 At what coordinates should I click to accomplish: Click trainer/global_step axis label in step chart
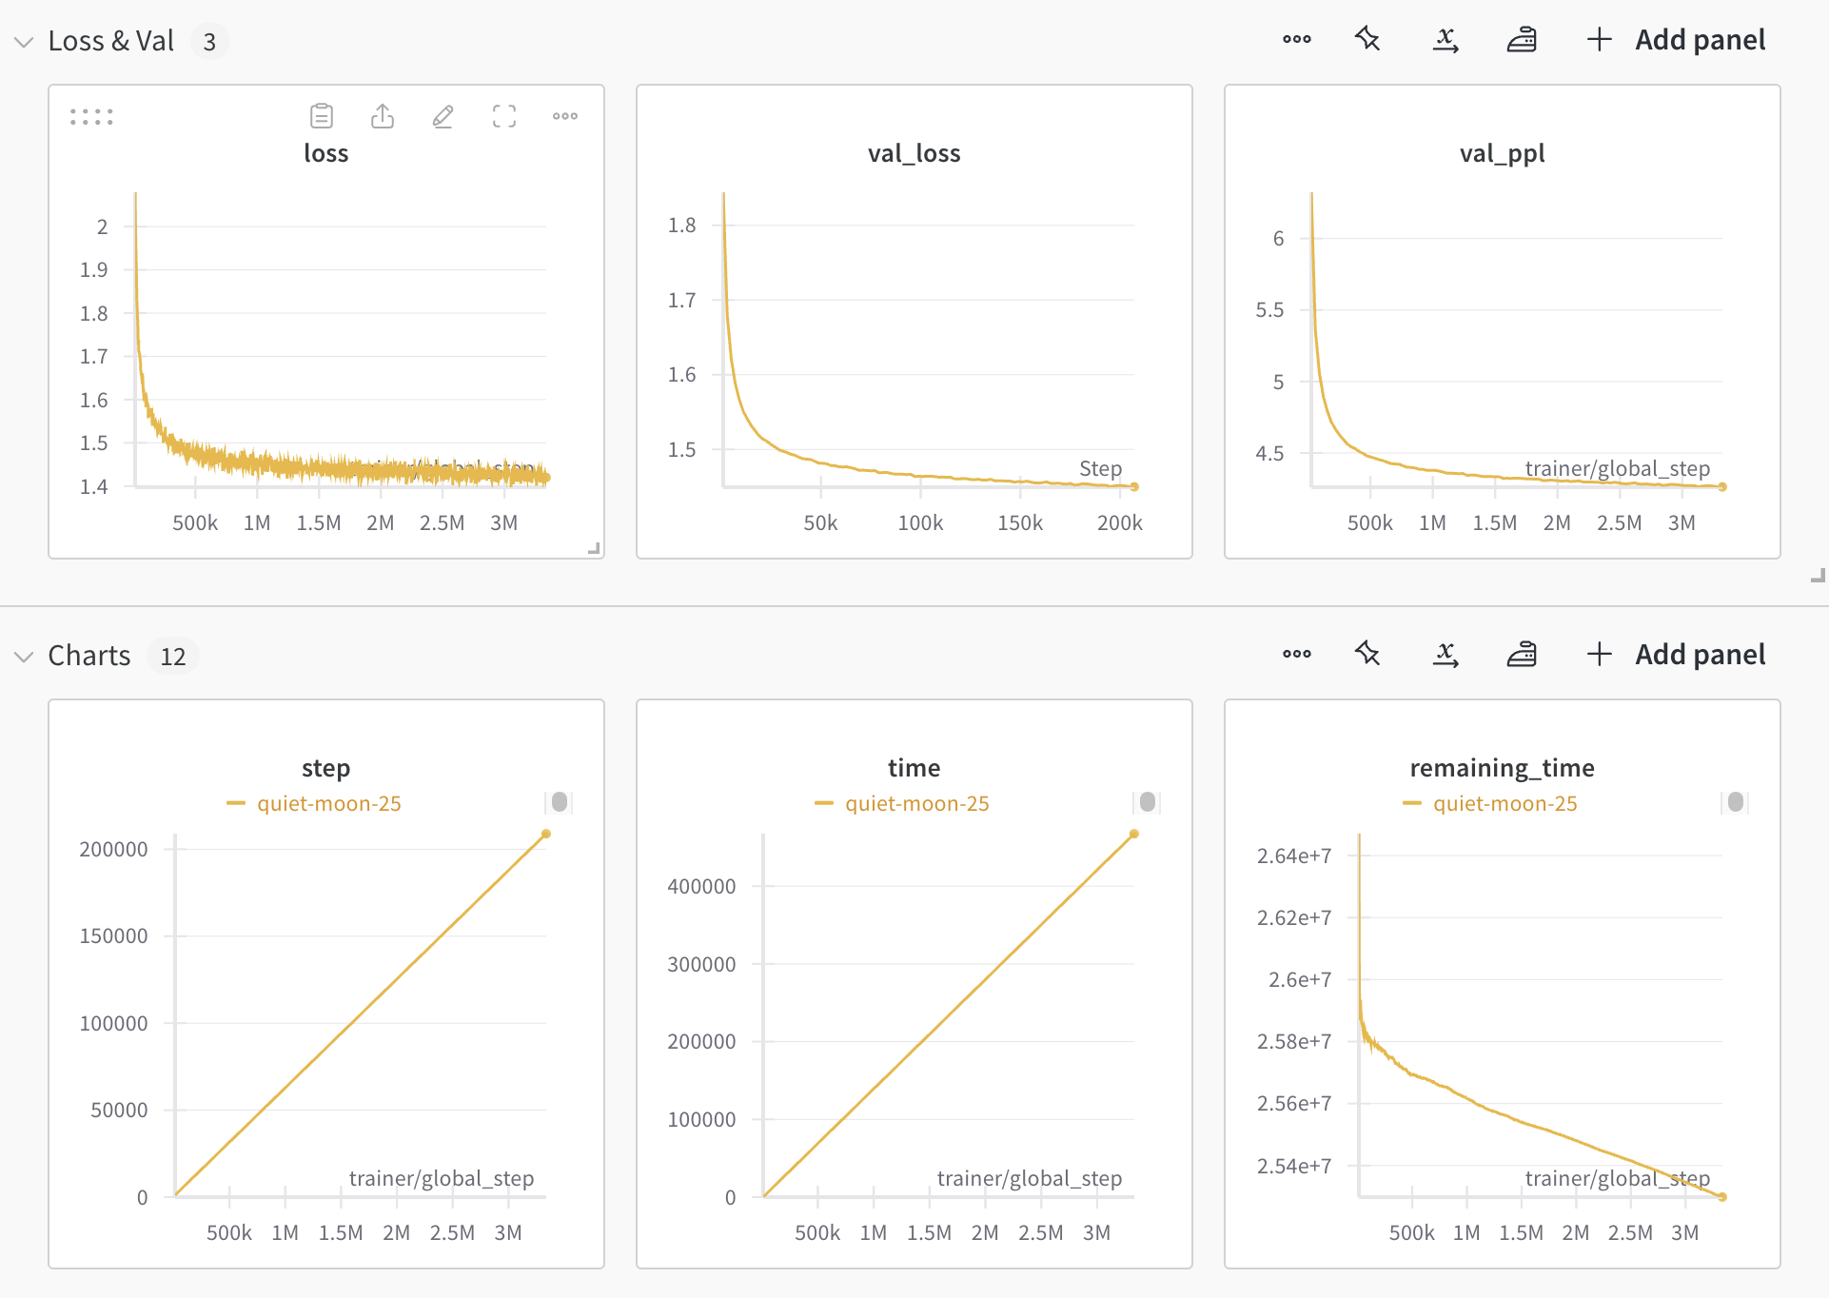click(x=442, y=1178)
